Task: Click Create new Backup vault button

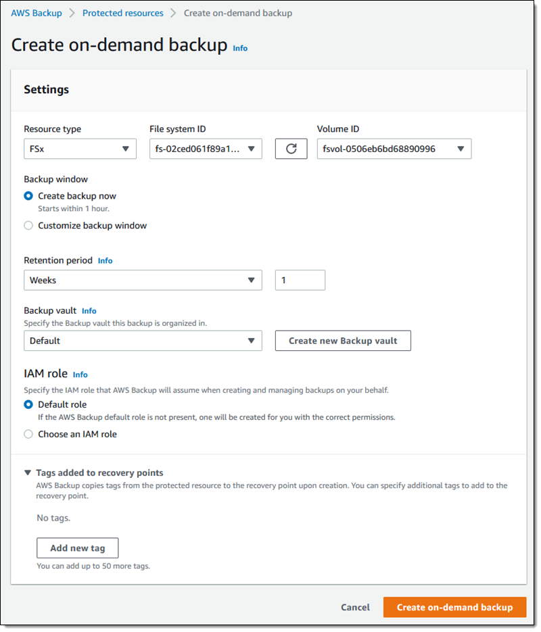Action: [343, 341]
